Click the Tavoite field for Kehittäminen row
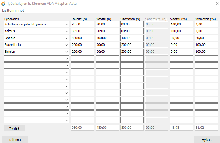220x143 pixels. click(82, 24)
